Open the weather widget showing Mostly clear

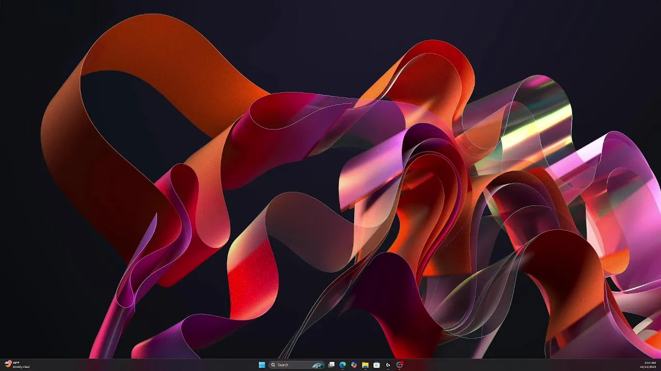17,365
